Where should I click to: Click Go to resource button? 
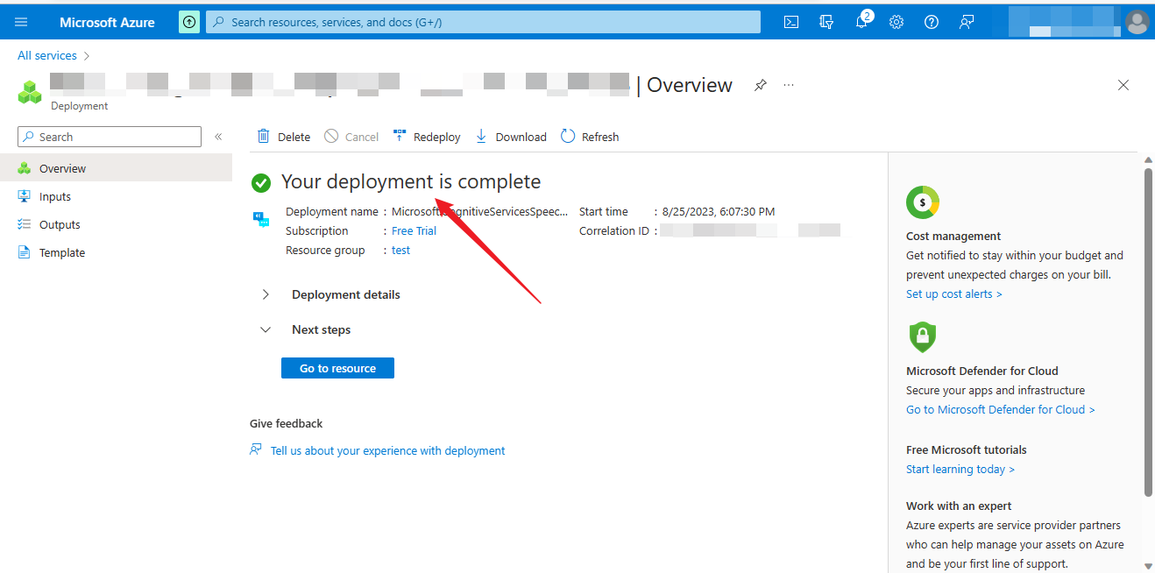click(x=337, y=368)
